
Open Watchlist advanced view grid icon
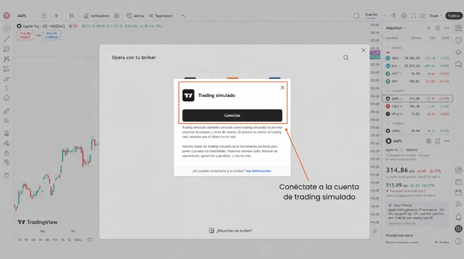pos(438,28)
